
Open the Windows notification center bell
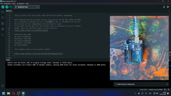point(168,93)
